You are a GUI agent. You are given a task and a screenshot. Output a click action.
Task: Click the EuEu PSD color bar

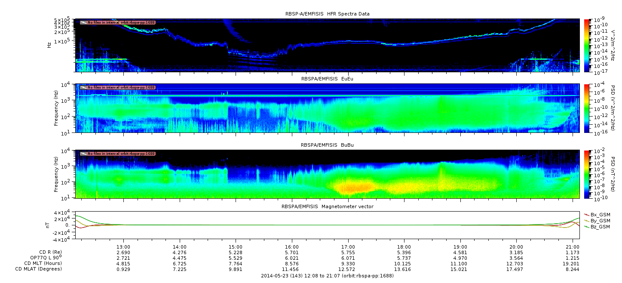[587, 108]
